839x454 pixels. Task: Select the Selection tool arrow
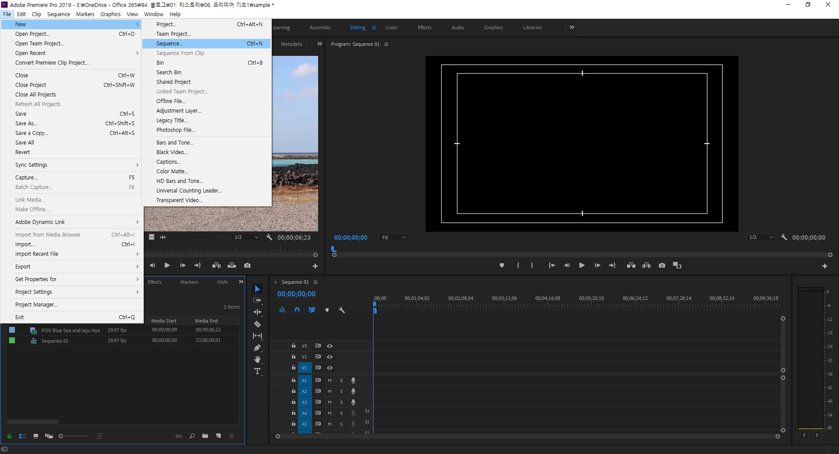coord(257,289)
